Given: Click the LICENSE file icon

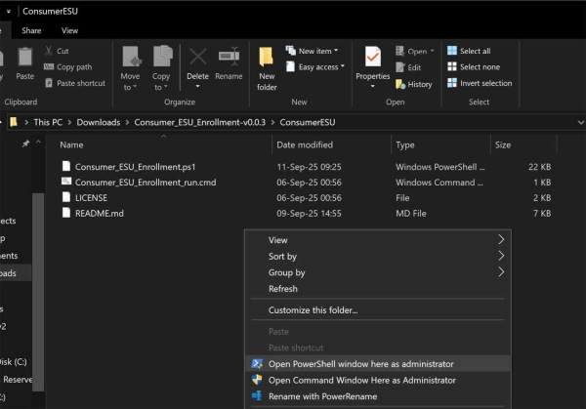Looking at the screenshot, I should point(66,197).
